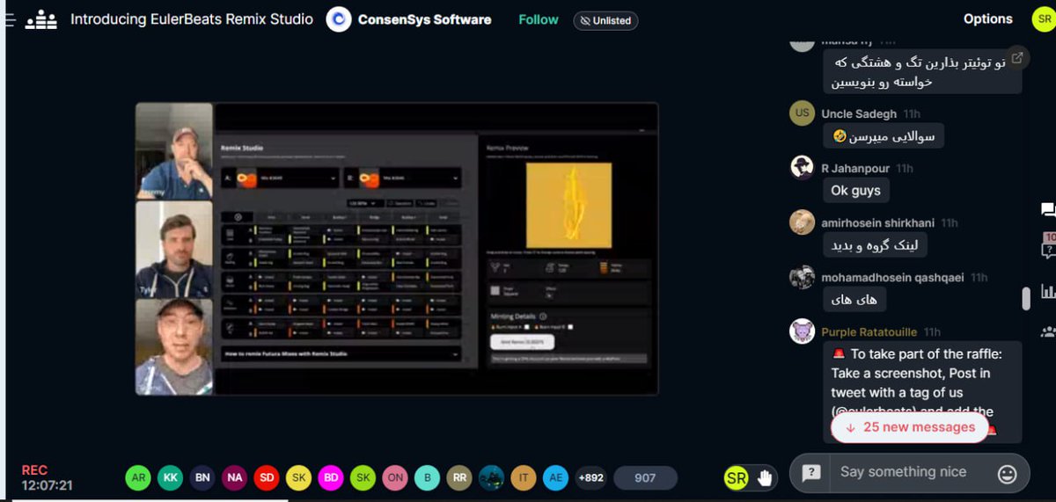Viewport: 1056px width, 502px height.
Task: Click the IT attendee avatar
Action: click(524, 477)
